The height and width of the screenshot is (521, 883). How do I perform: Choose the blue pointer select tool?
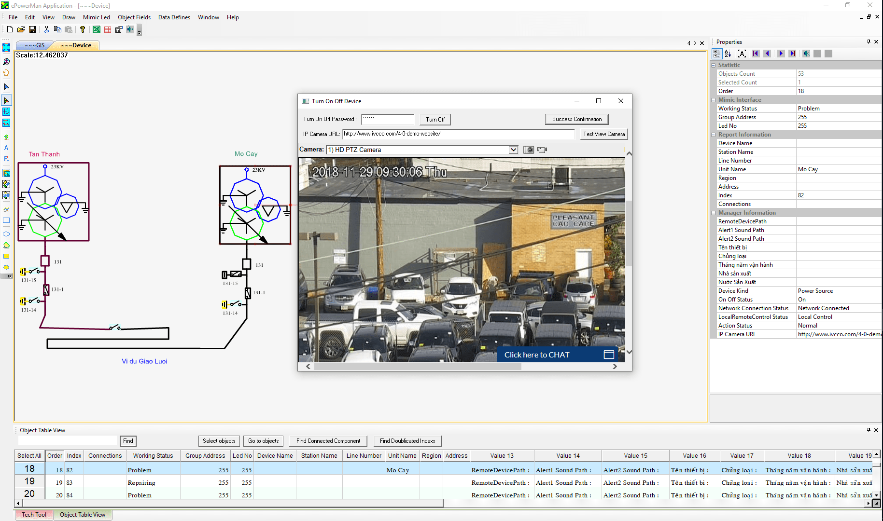6,87
